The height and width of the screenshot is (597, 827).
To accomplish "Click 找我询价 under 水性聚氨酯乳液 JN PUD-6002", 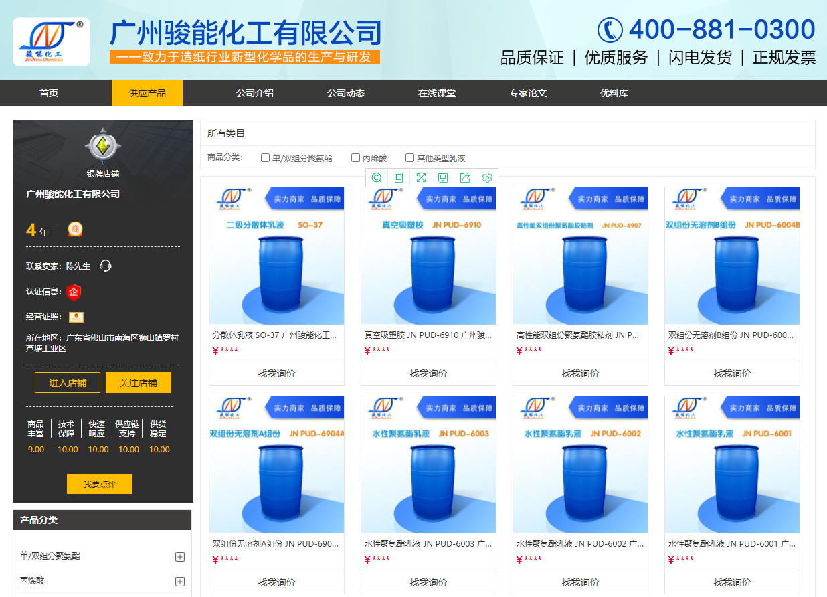I will pos(581,582).
